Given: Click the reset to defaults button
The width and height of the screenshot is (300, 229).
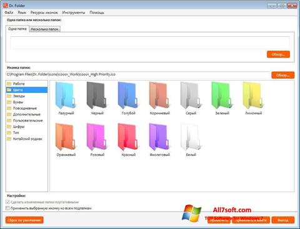Looking at the screenshot, I should [x=24, y=220].
